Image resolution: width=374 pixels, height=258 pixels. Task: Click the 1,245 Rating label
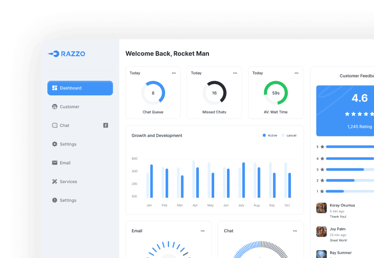[360, 127]
